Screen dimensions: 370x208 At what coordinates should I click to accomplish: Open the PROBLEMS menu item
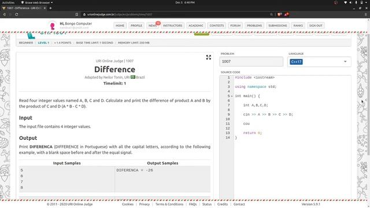(x=254, y=25)
